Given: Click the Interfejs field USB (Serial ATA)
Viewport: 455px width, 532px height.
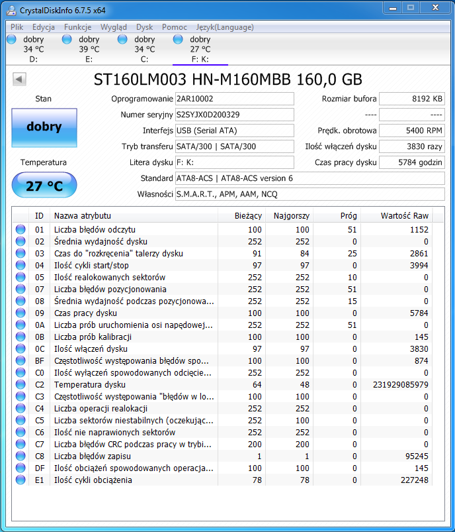Looking at the screenshot, I should click(x=235, y=131).
